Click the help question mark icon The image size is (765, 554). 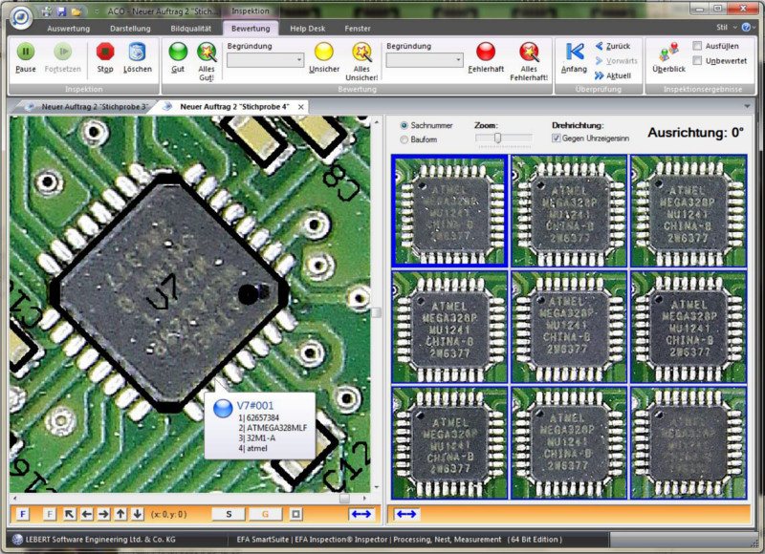click(746, 28)
